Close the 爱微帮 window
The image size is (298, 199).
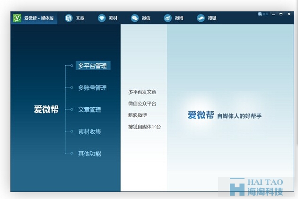[x=289, y=14]
